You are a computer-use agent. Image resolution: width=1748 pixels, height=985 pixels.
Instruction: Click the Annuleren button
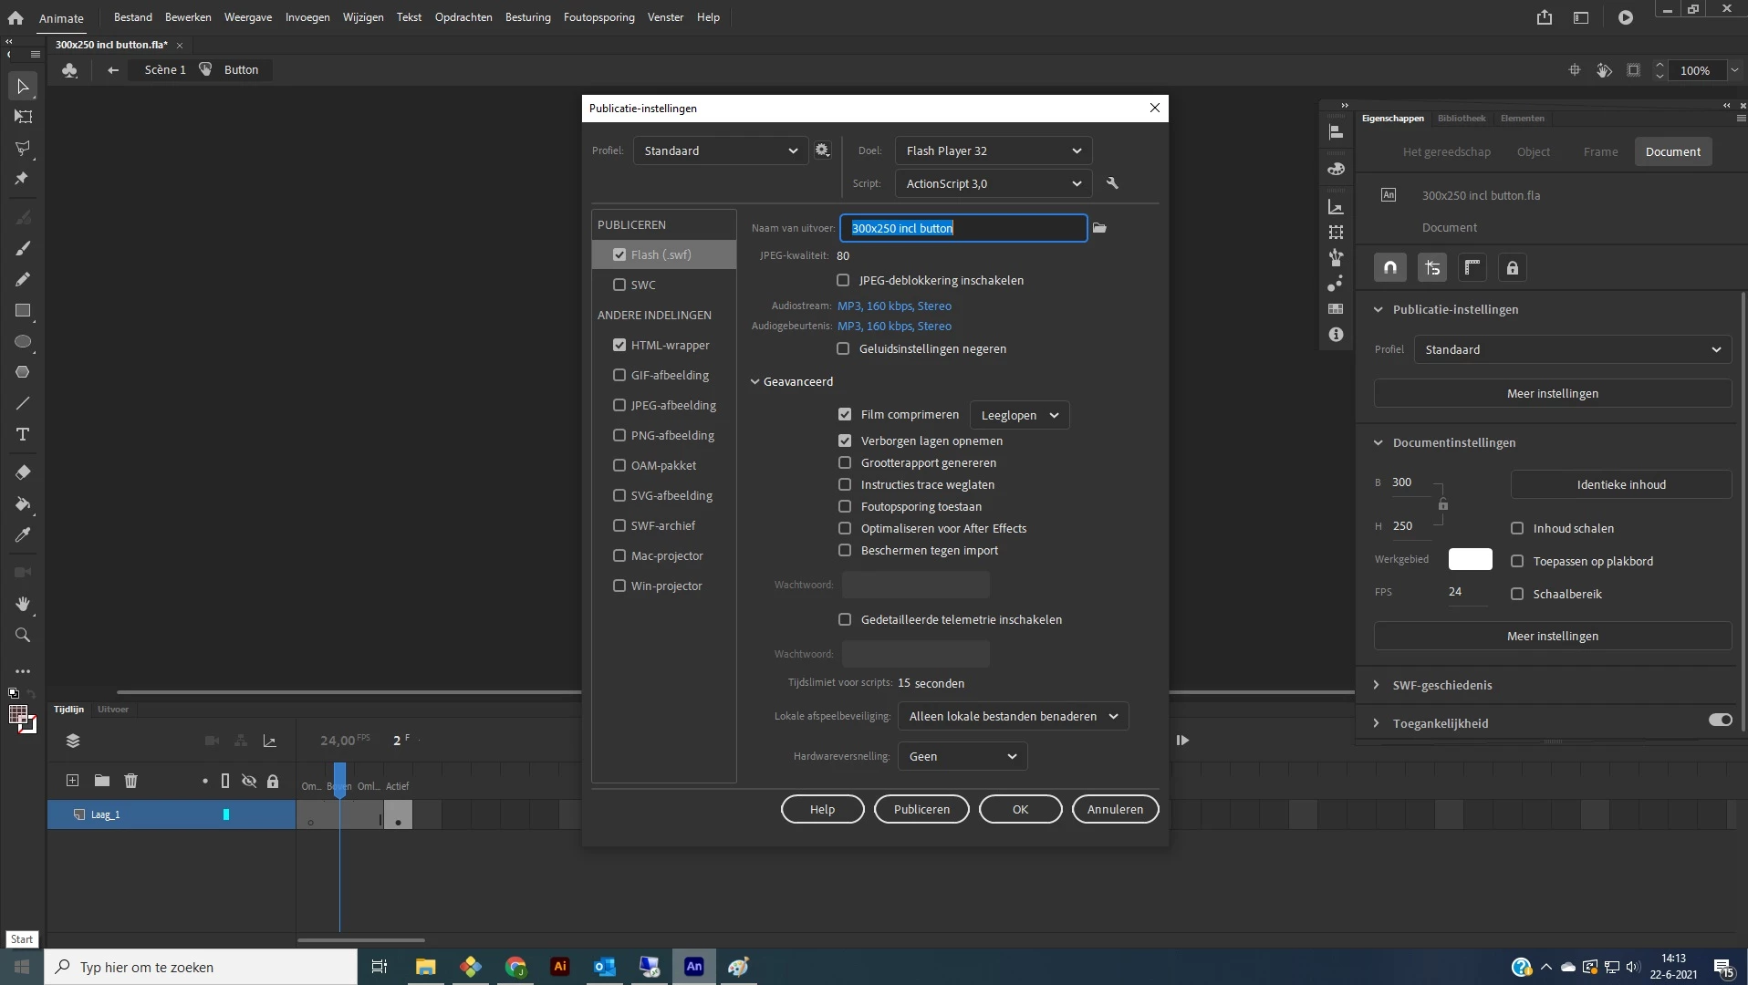coord(1115,809)
